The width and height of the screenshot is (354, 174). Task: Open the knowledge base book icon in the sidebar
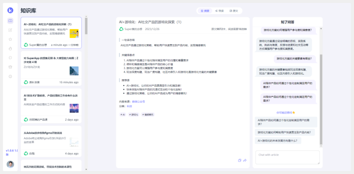(10, 21)
